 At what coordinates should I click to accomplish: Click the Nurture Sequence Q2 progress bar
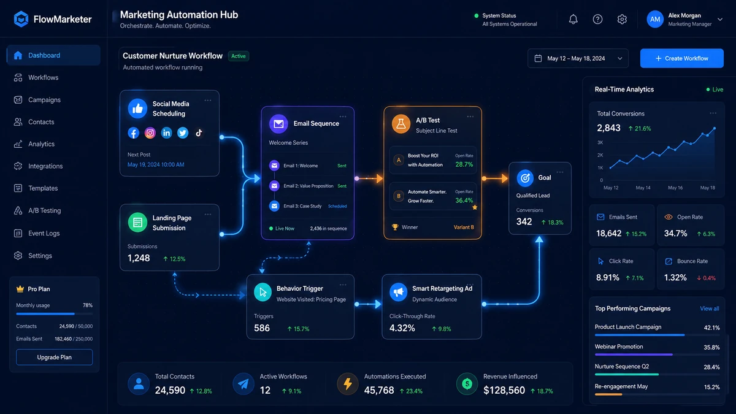(x=657, y=374)
